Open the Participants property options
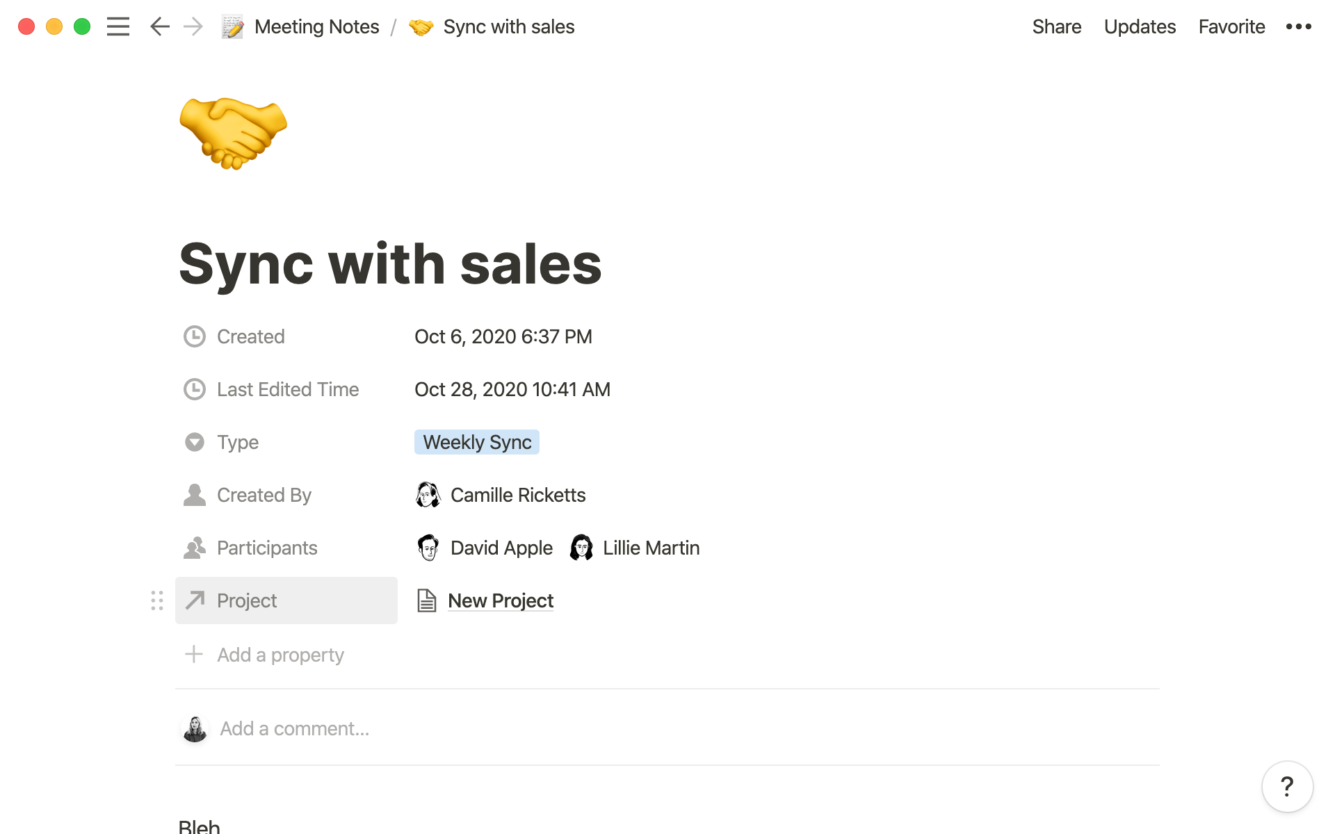This screenshot has width=1335, height=834. (x=266, y=548)
